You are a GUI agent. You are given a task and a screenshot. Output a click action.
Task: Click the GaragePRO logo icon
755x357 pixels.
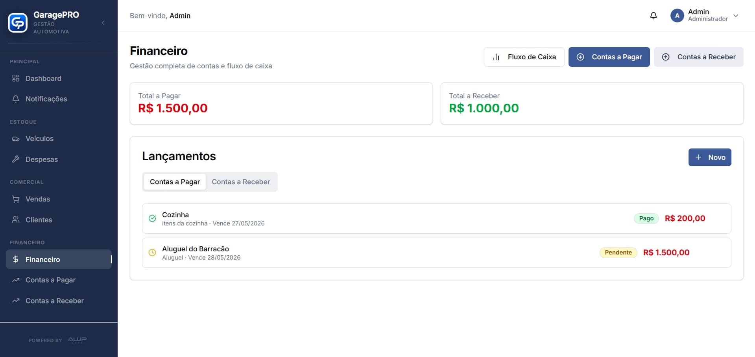click(18, 23)
